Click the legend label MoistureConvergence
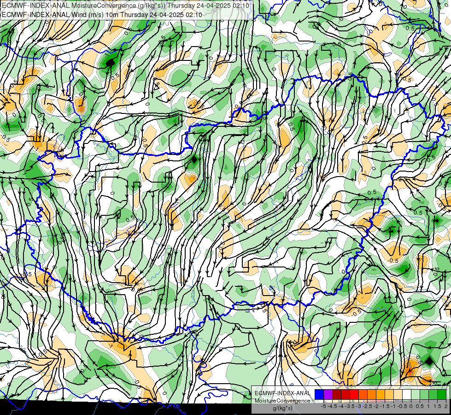Image resolution: width=451 pixels, height=415 pixels. click(x=282, y=401)
